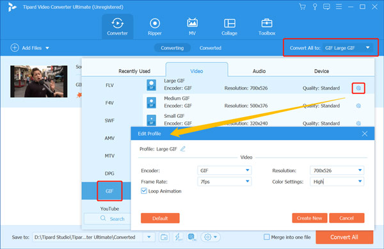This screenshot has height=249, width=384.
Task: Open the Toolbox module
Action: click(x=267, y=27)
